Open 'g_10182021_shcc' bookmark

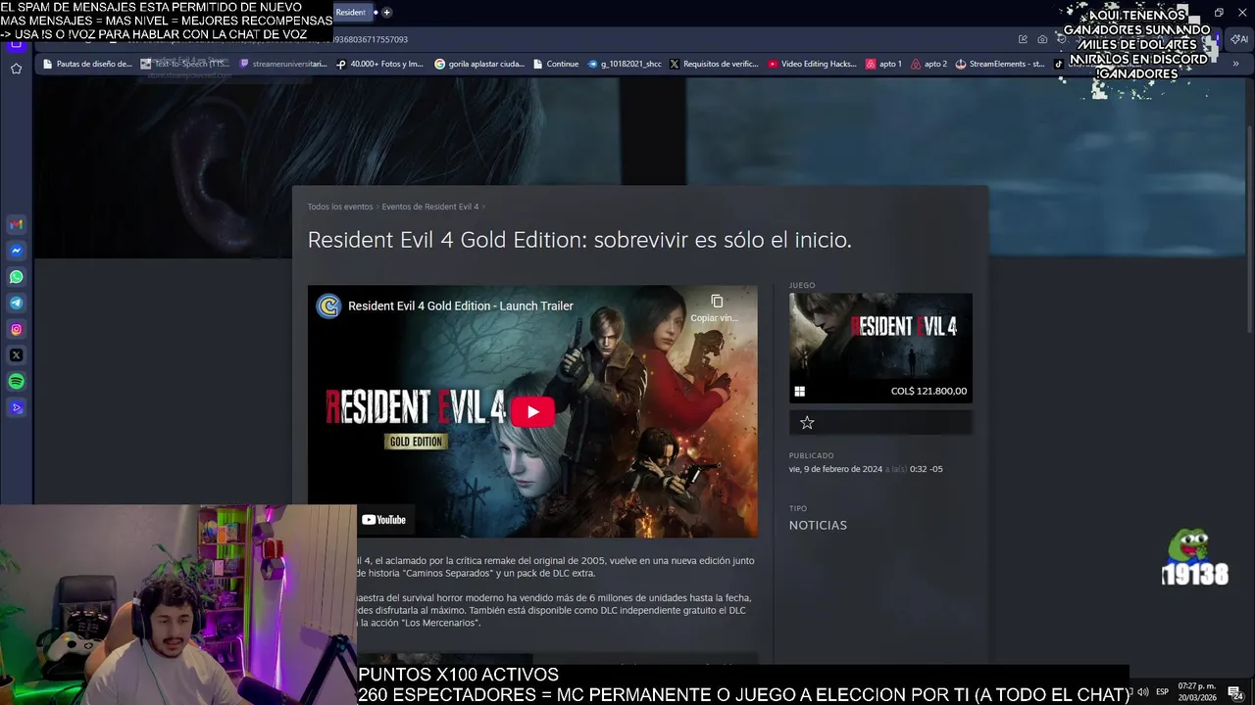625,64
